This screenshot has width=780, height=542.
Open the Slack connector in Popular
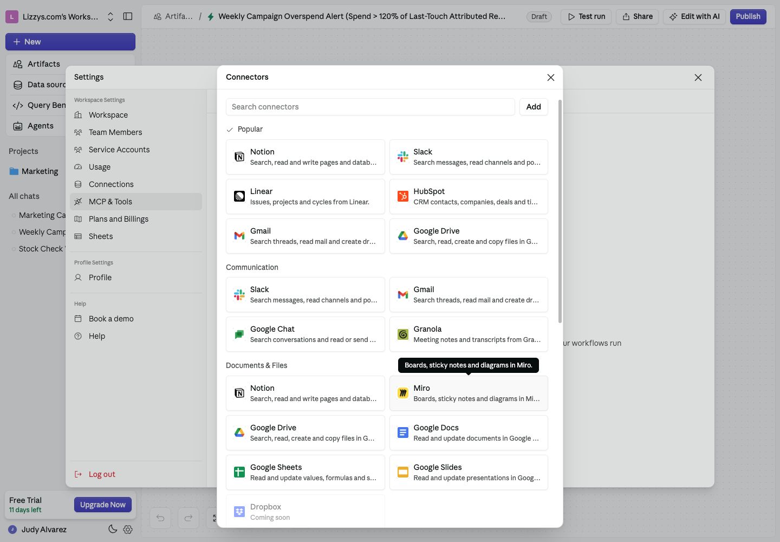click(469, 157)
